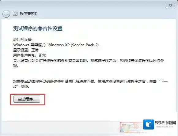
Task: Click the 显示设置可能会对其他程序 warning paragraph
Action: [89, 63]
